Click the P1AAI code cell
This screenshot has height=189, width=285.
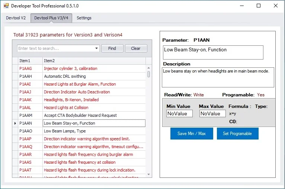click(31, 84)
